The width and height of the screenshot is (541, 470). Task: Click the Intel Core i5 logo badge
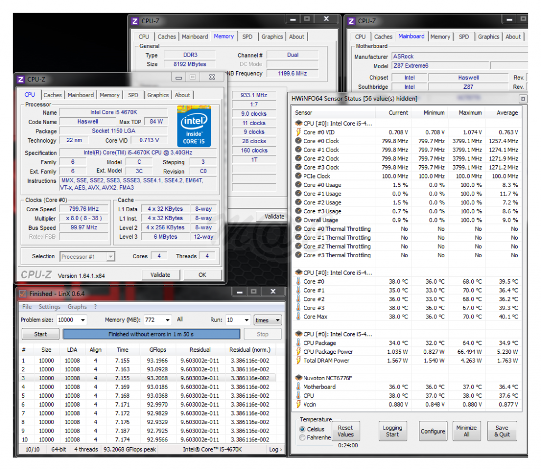tap(193, 126)
